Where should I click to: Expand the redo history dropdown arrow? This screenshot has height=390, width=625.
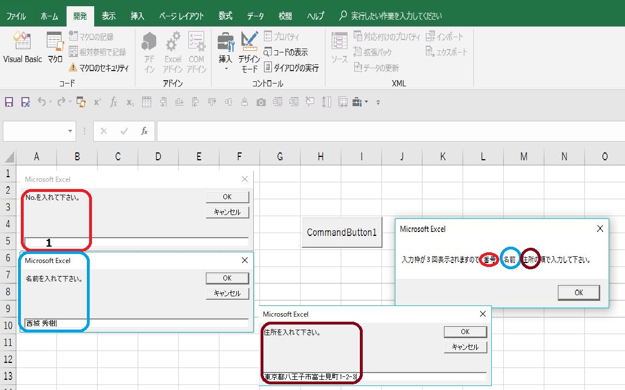pos(70,102)
